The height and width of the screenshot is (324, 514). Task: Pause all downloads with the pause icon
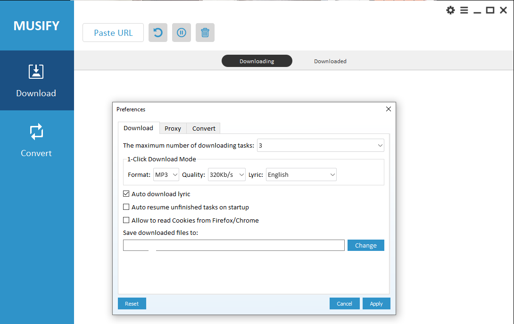tap(181, 33)
